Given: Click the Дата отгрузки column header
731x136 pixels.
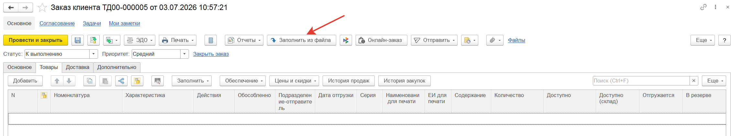Looking at the screenshot, I should tap(336, 102).
